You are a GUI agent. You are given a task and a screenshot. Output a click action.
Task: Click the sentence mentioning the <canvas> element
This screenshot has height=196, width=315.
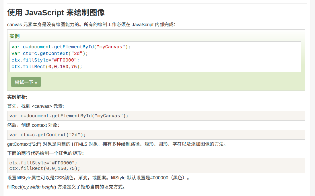36,106
